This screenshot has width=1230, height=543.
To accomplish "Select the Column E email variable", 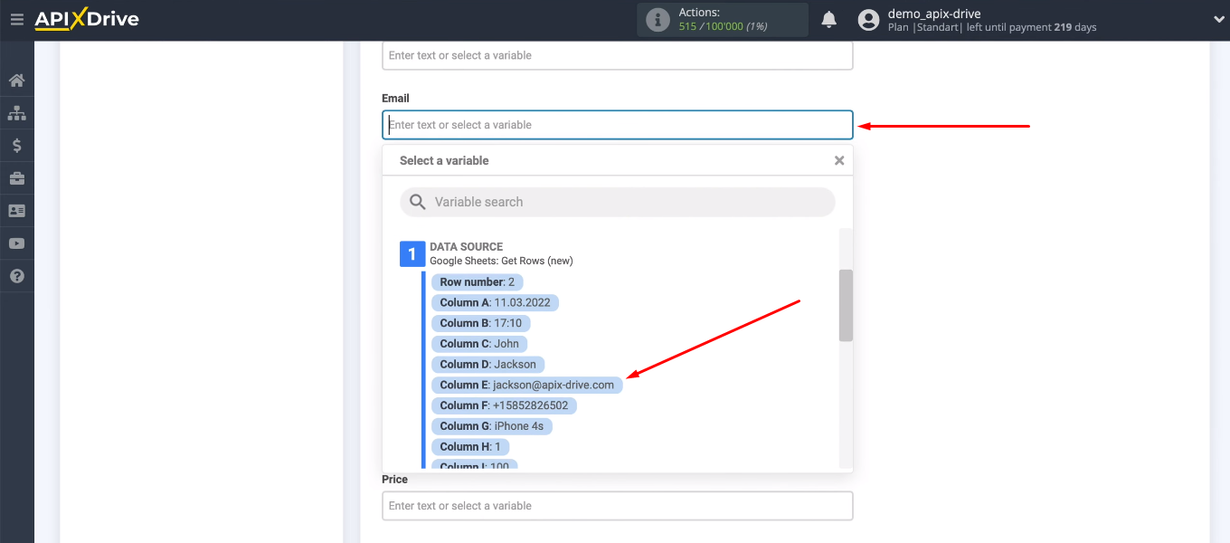I will coord(525,384).
